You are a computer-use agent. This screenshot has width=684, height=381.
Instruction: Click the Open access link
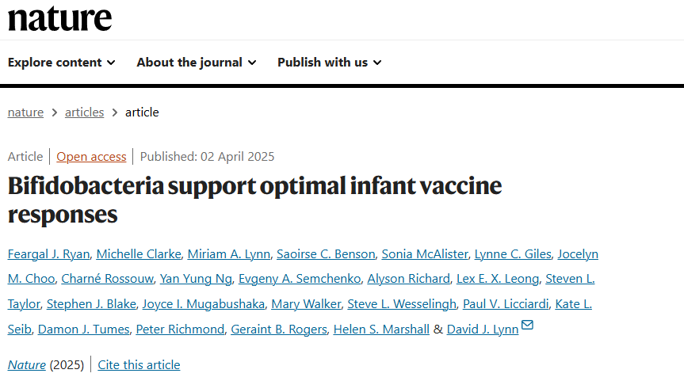coord(91,157)
